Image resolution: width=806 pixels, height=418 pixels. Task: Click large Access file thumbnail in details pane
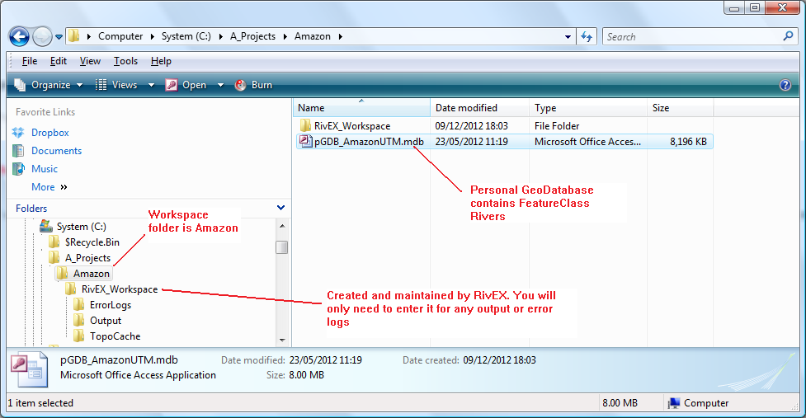coord(30,369)
